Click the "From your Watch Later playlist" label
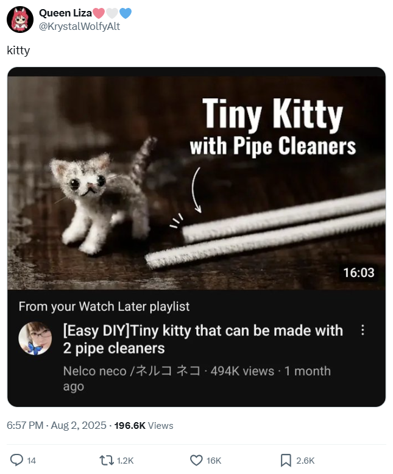Screen dimensions: 393x474 tap(104, 306)
